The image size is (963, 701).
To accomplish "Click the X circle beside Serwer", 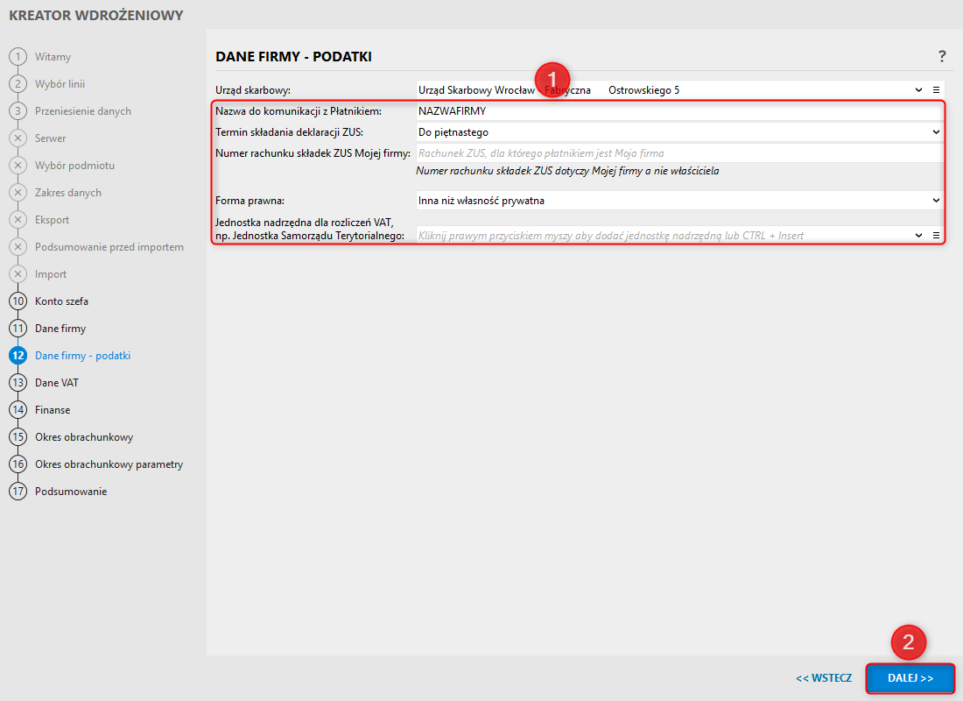I will (x=18, y=138).
